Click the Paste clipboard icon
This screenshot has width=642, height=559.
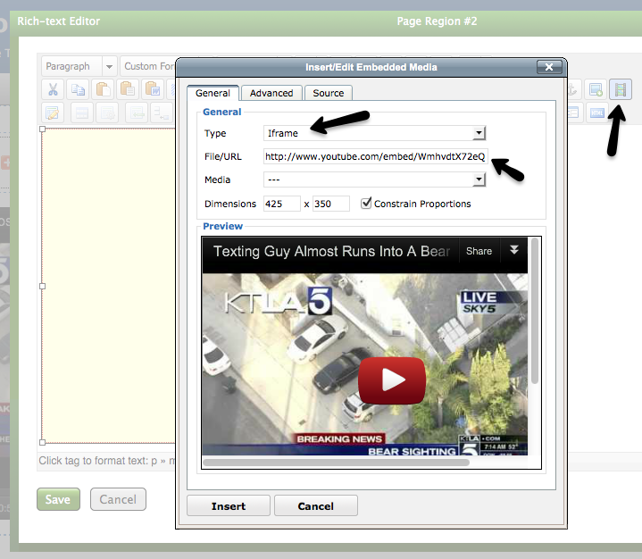click(103, 89)
